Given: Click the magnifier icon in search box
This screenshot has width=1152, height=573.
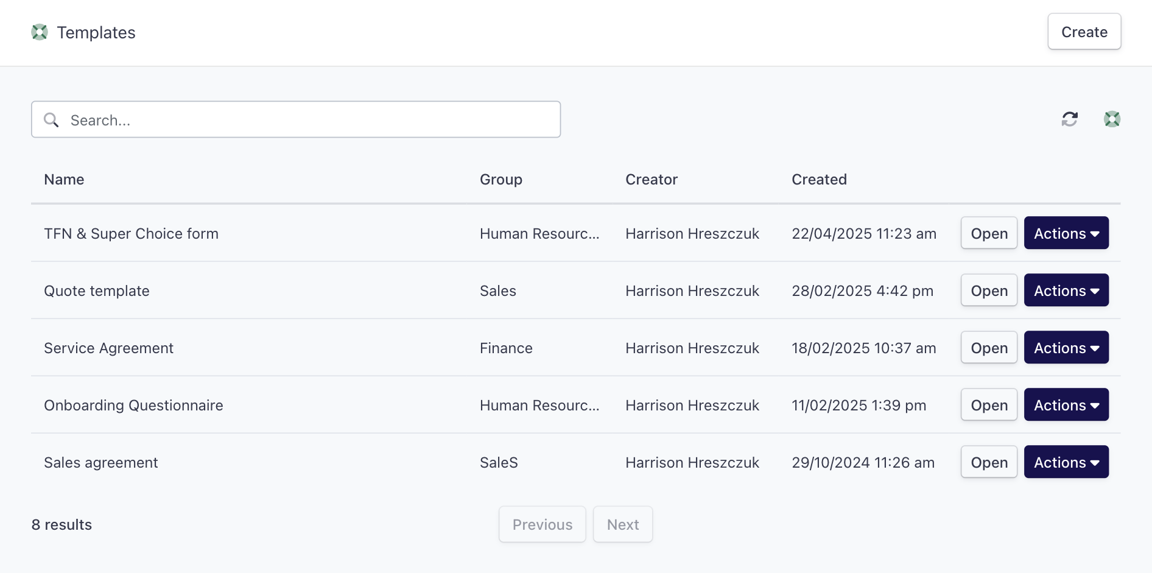Looking at the screenshot, I should click(52, 120).
